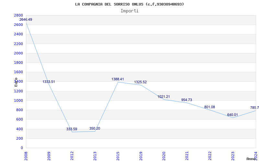Click the 600 y-axis tick label

coord(19,120)
